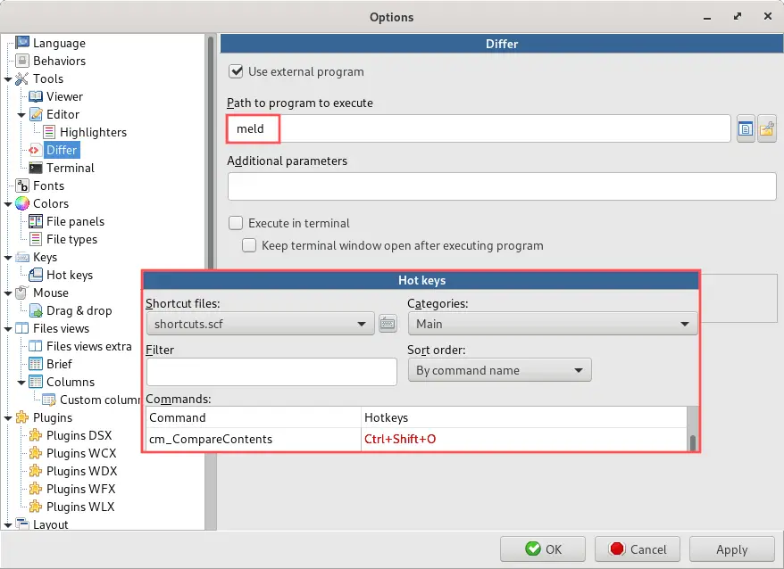Screen dimensions: 784x569
Task: Maximize the Options window
Action: (738, 16)
